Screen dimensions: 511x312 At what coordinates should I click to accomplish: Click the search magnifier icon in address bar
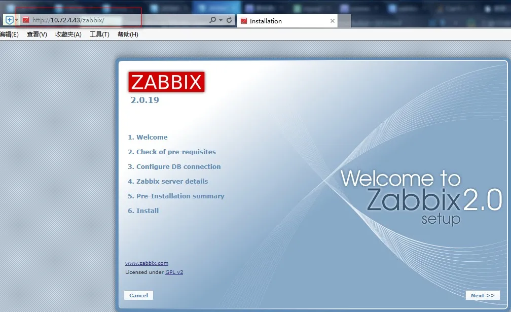212,20
